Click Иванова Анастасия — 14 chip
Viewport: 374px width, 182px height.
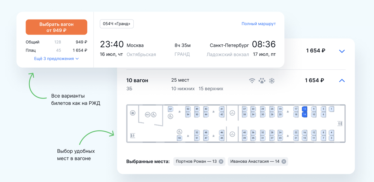coord(258,162)
